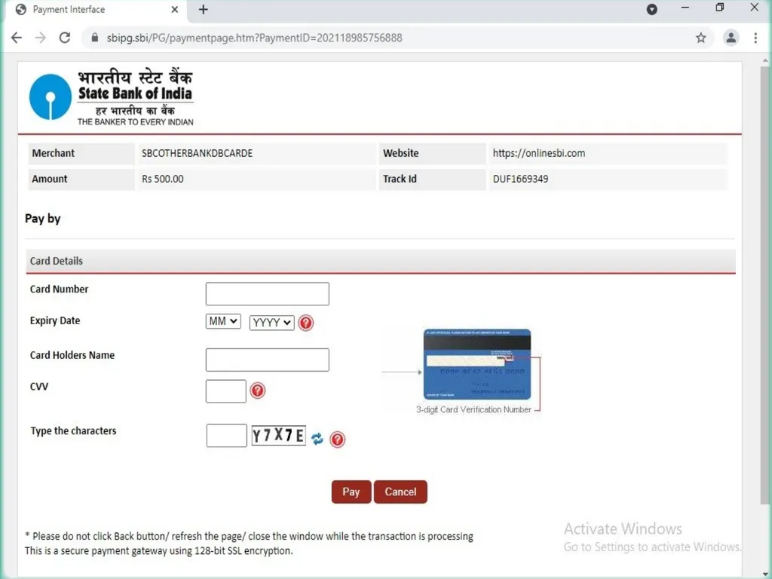
Task: Click the help icon next to CVV
Action: [x=258, y=391]
